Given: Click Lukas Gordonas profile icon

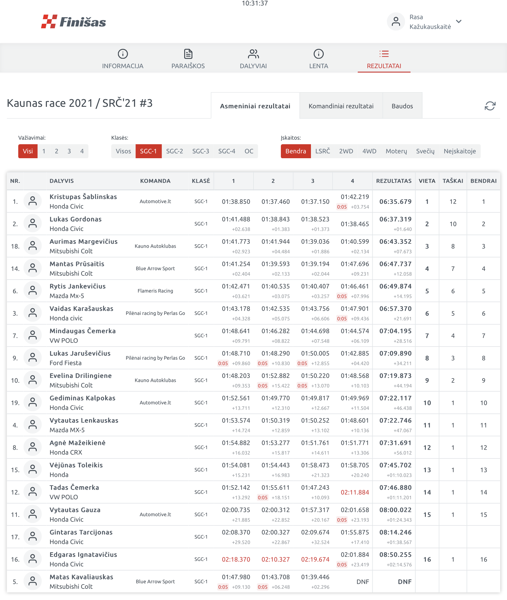Looking at the screenshot, I should 33,224.
